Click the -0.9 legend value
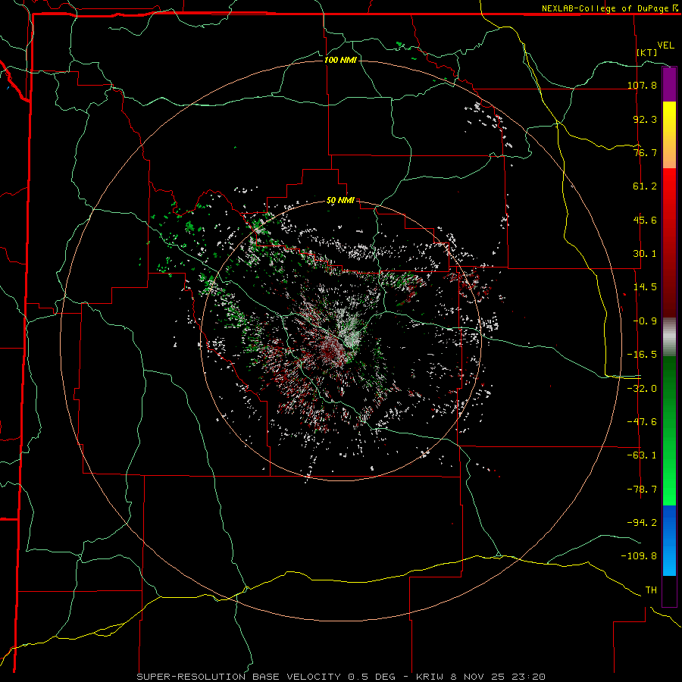682x682 pixels. tap(645, 321)
